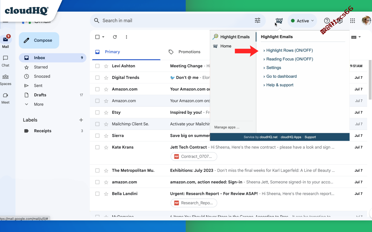Open Spaces in the left rail
372x232 pixels.
tap(6, 80)
